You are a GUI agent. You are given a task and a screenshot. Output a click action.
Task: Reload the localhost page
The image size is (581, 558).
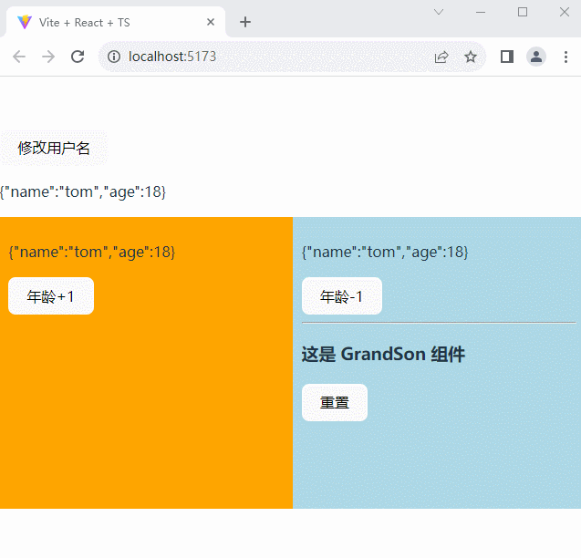[78, 57]
